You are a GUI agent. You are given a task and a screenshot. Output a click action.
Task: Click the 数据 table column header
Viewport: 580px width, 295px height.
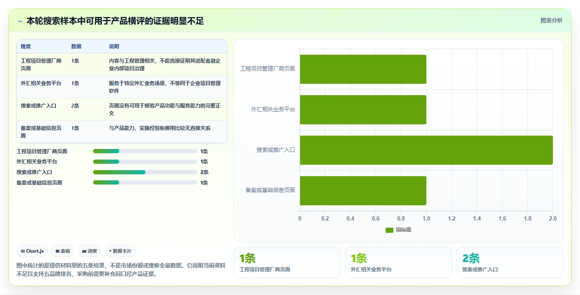tap(77, 47)
